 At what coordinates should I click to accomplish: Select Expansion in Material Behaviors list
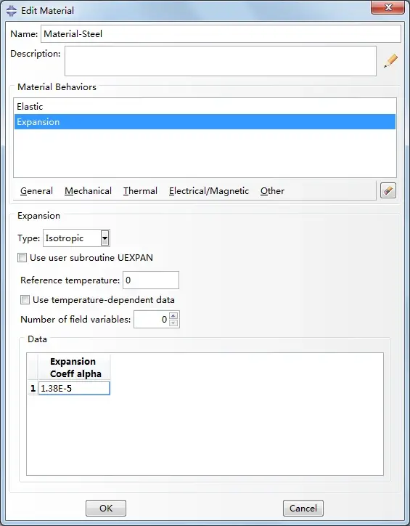click(x=205, y=122)
